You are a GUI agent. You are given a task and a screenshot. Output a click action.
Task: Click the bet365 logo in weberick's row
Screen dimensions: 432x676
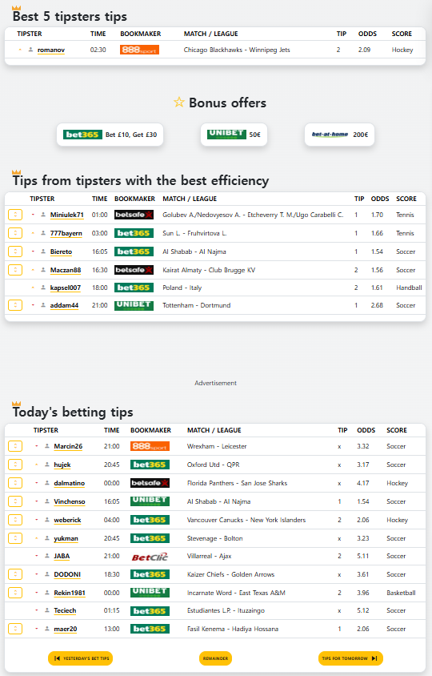[x=150, y=520]
